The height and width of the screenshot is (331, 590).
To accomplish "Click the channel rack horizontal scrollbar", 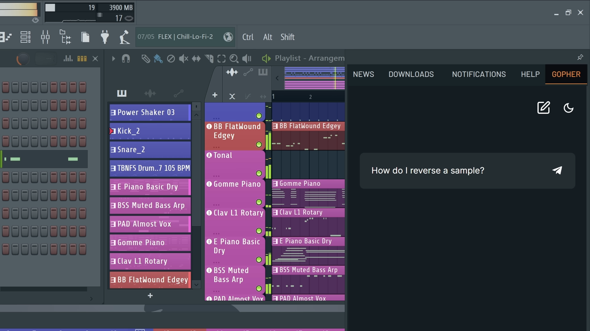I will click(44, 289).
